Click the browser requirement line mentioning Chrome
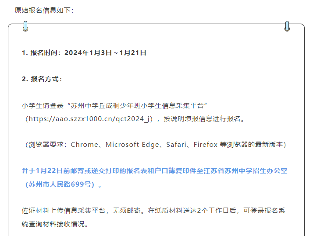 tap(156, 145)
